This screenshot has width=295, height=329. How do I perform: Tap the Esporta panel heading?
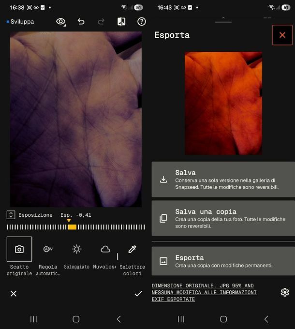coord(172,35)
